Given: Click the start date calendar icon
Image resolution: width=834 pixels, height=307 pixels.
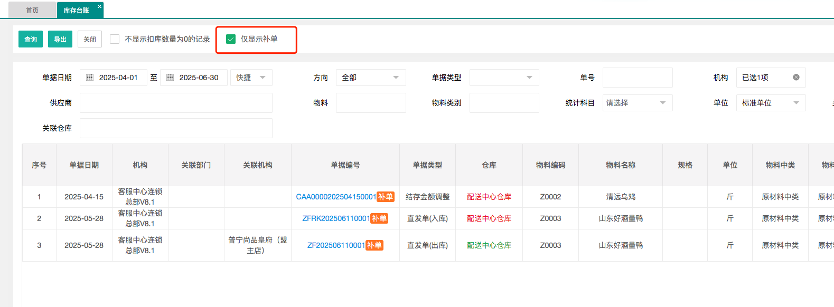Looking at the screenshot, I should click(x=90, y=78).
